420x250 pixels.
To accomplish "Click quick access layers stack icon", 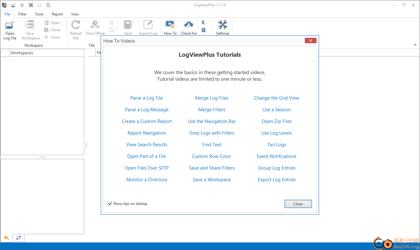I will (x=22, y=5).
